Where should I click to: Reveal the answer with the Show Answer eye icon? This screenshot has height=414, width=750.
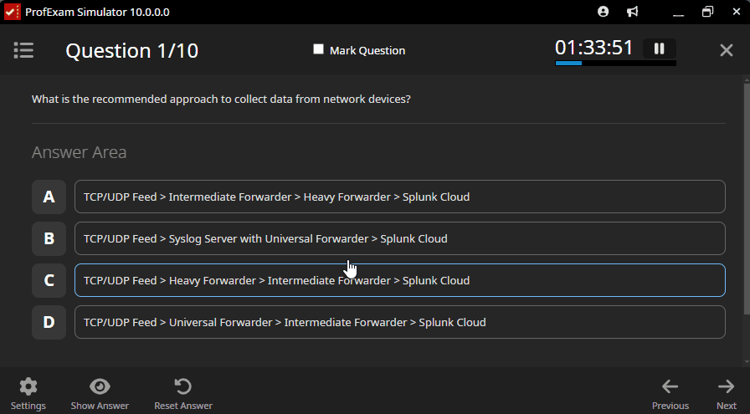click(x=100, y=386)
